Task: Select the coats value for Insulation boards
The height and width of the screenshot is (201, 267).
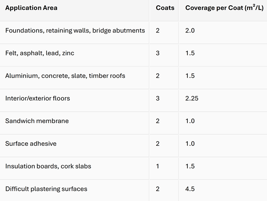Action: point(158,166)
